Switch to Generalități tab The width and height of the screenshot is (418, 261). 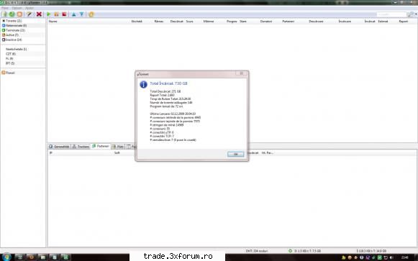coord(59,147)
